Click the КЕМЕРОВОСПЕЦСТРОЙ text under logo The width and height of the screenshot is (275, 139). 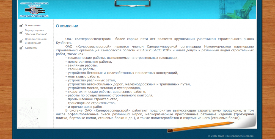pos(34,16)
